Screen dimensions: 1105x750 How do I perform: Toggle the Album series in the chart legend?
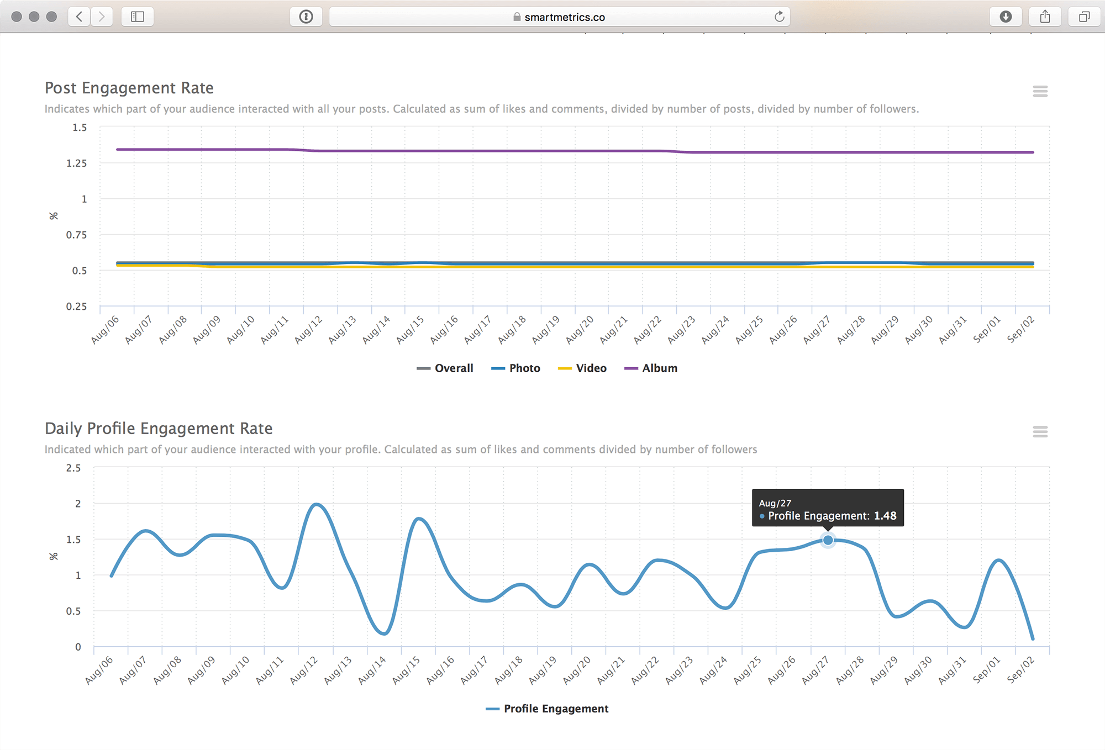pos(660,367)
